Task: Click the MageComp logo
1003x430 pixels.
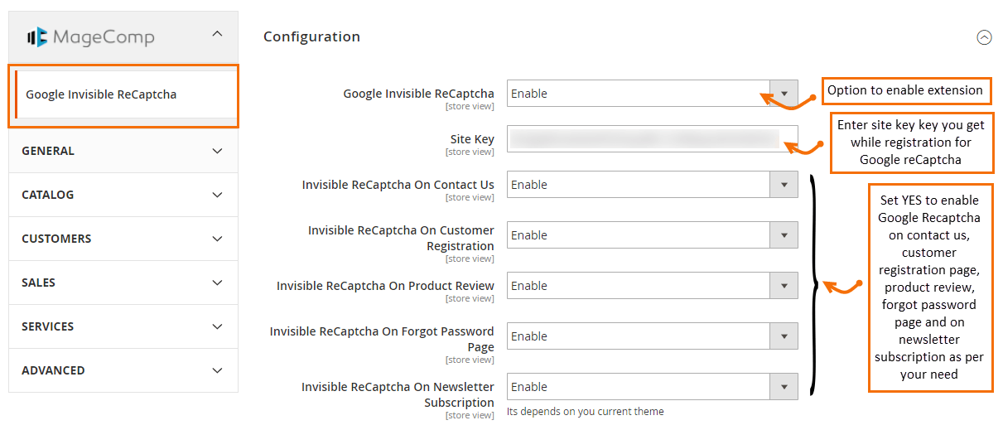Action: point(90,37)
